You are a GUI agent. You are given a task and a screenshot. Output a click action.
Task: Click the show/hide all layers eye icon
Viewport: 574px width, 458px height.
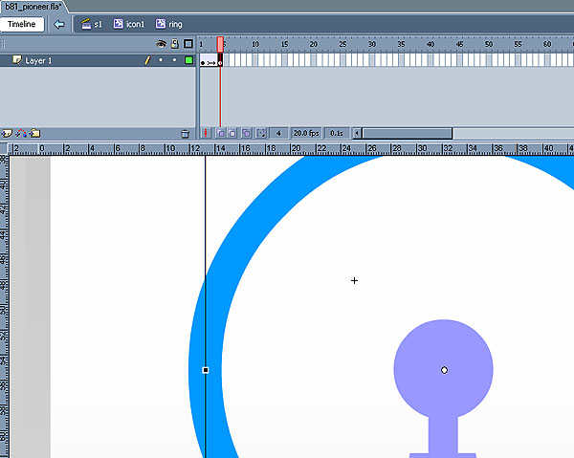(x=161, y=44)
